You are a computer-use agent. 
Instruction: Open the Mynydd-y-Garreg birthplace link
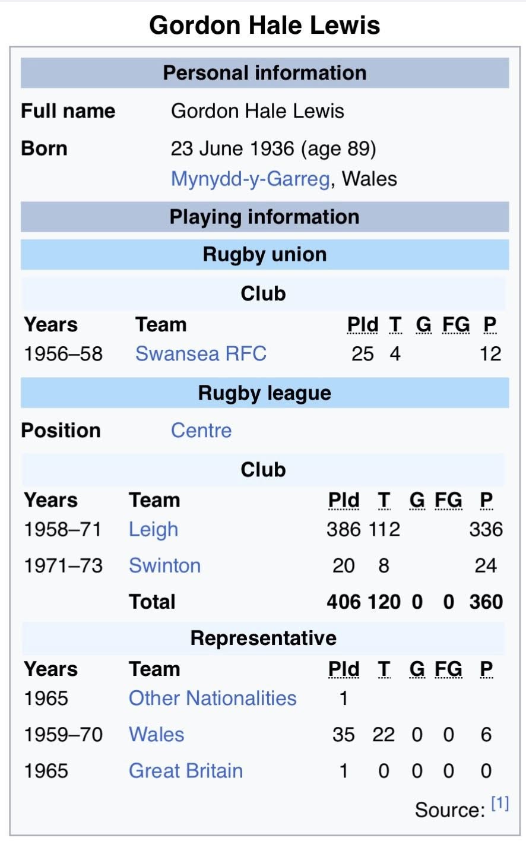tap(250, 179)
